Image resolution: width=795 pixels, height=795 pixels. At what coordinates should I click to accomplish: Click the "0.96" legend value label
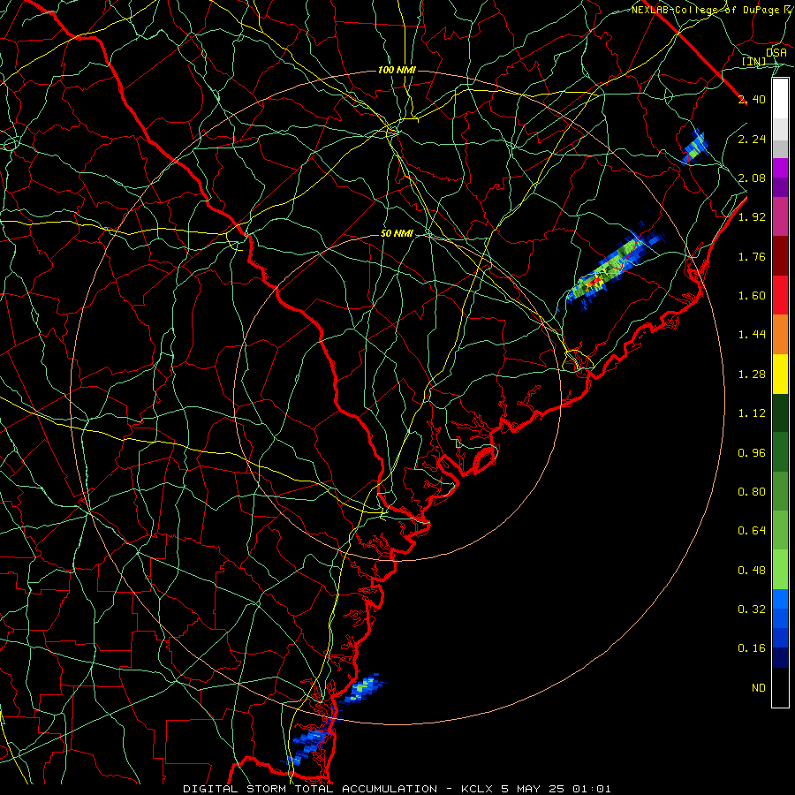752,452
